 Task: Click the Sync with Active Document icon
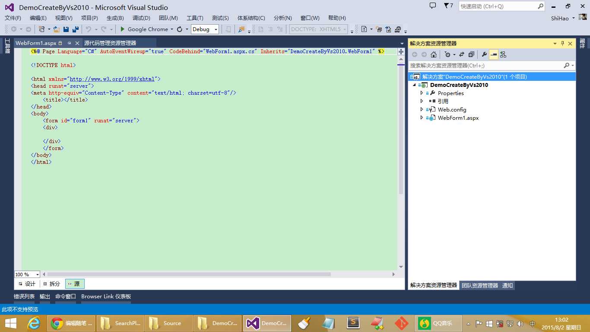click(461, 54)
